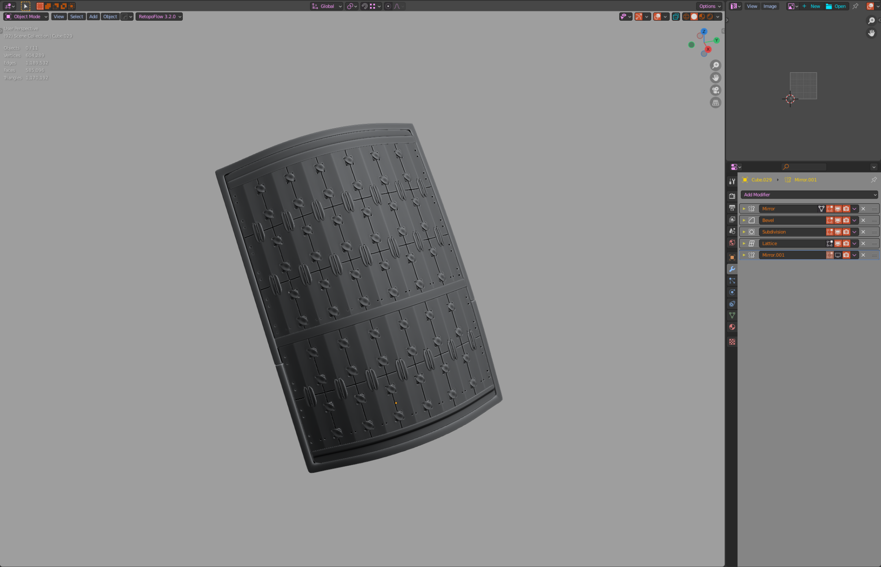Switch to orthographic grid view icon
The width and height of the screenshot is (881, 567).
click(716, 103)
